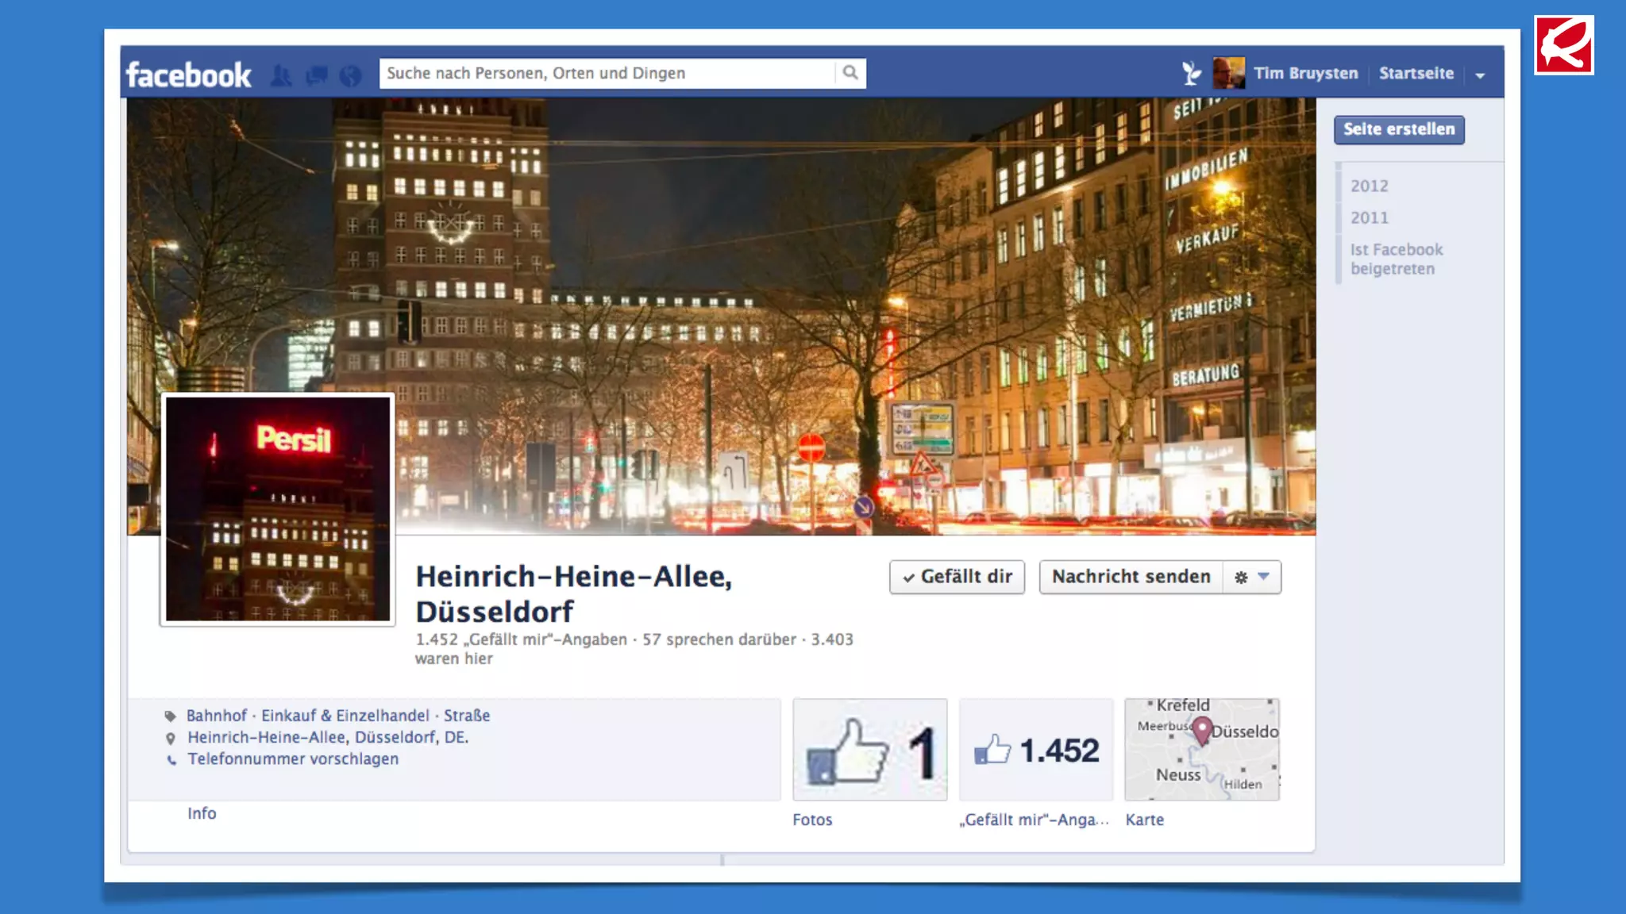Click Tim Bruysten's profile avatar
Screen dimensions: 1626x914
(1228, 73)
